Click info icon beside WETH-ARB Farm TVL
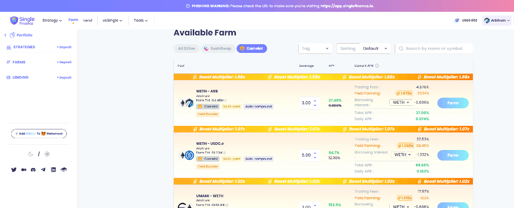Viewport: 514px width, 208px height. click(x=226, y=100)
